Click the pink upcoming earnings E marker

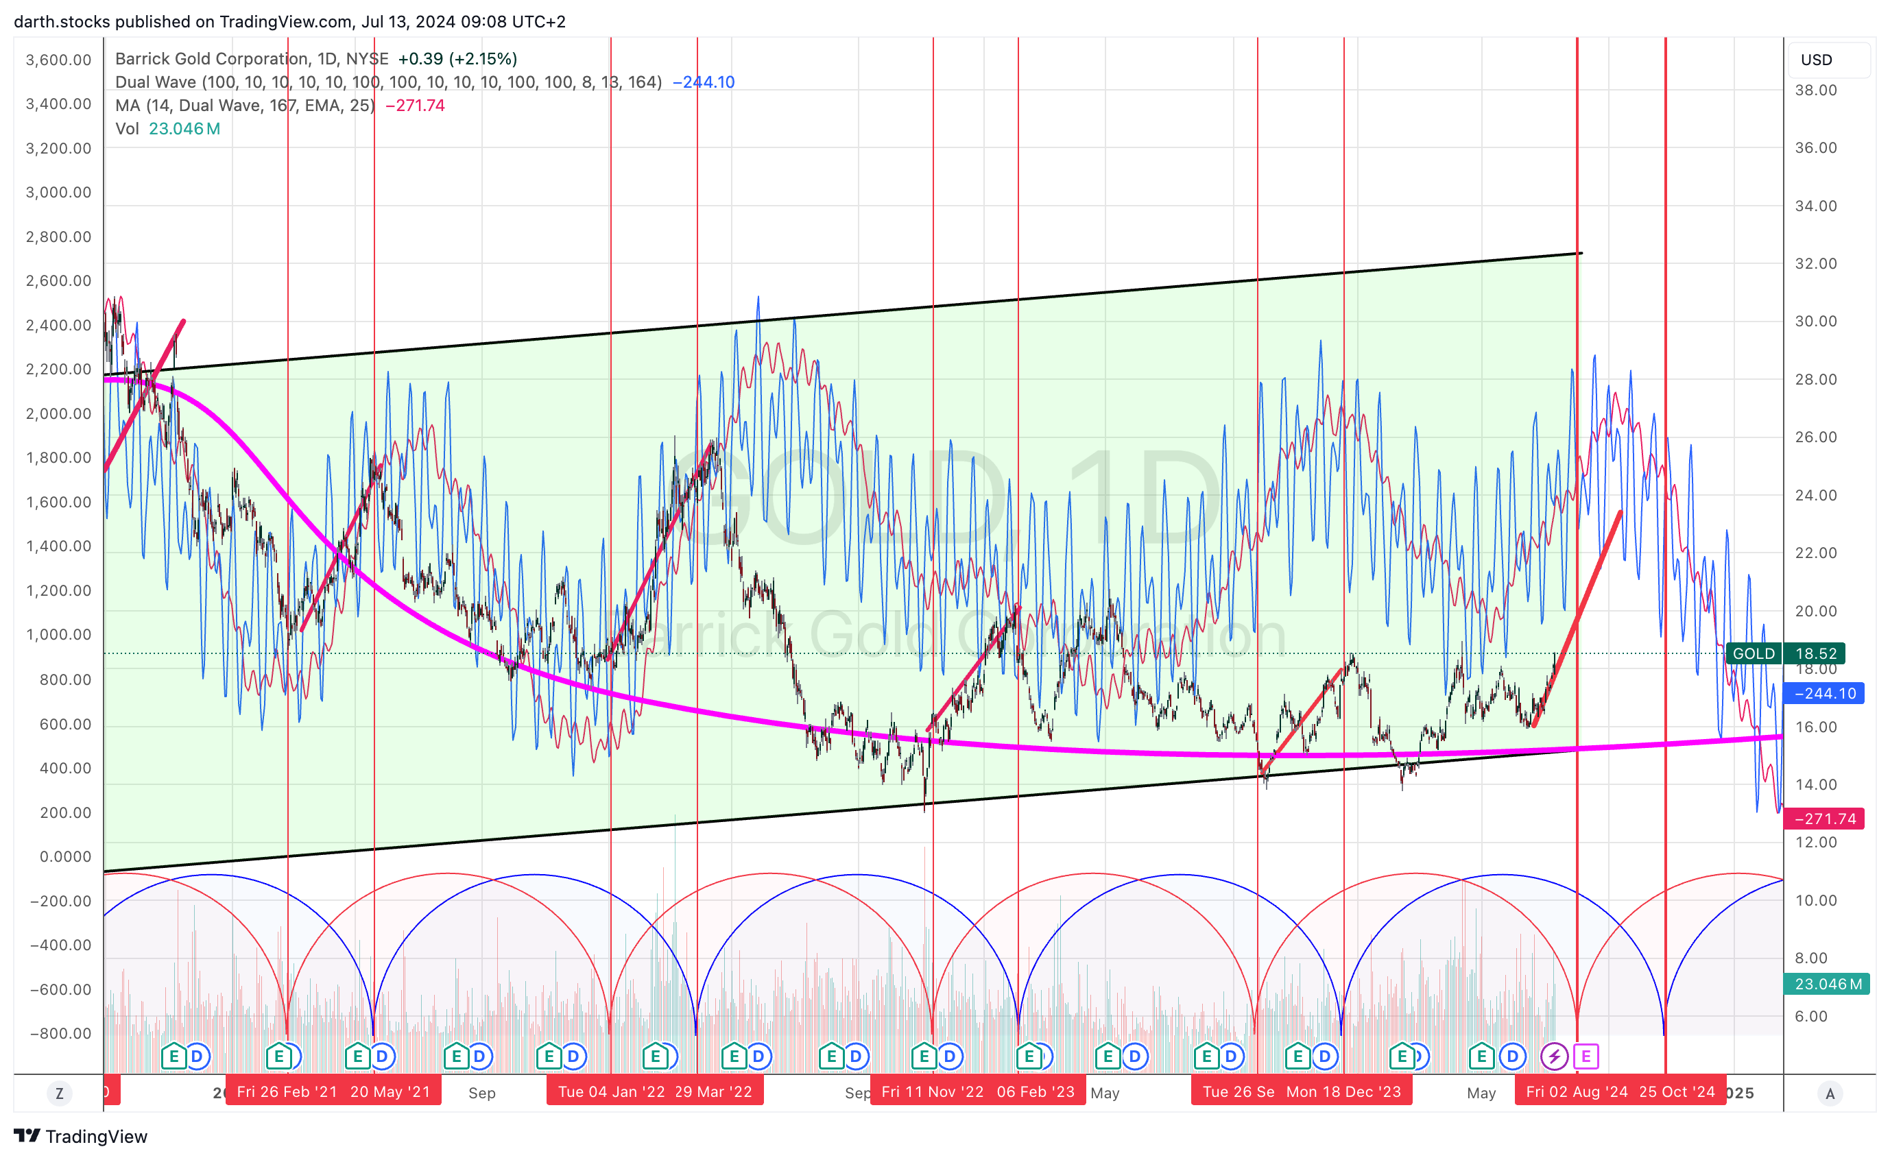[1586, 1056]
